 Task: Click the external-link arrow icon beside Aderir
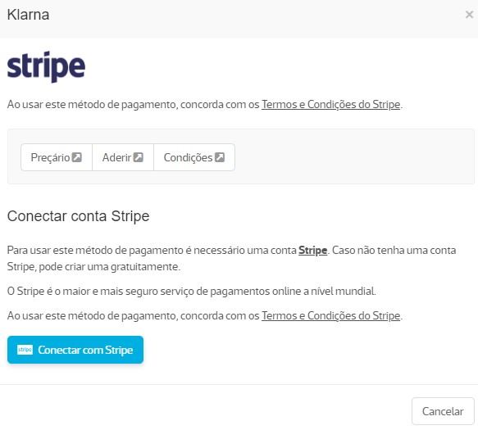(x=138, y=157)
